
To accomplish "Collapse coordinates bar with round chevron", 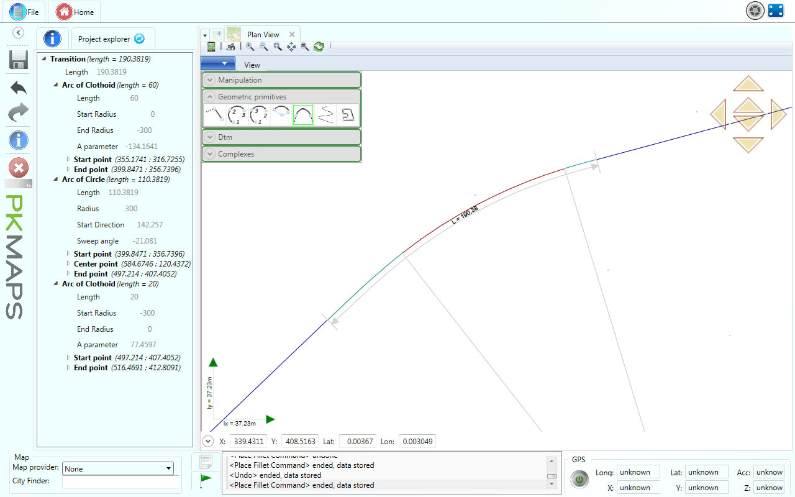I will pyautogui.click(x=209, y=441).
